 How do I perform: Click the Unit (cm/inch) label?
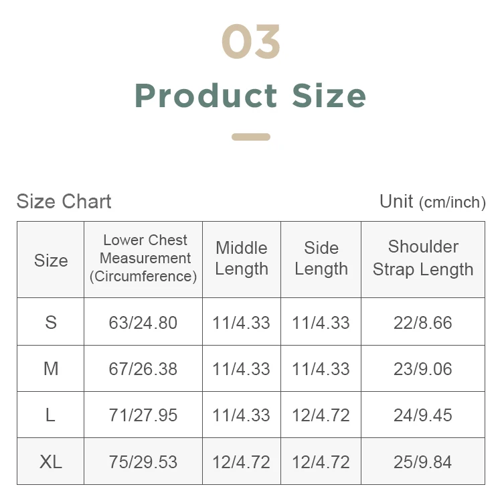coord(432,202)
